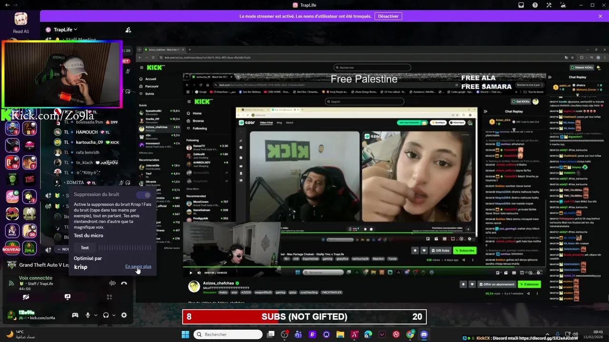Screen dimensions: 609x342
Task: Open File Explorer from taskbar
Action: [340, 334]
